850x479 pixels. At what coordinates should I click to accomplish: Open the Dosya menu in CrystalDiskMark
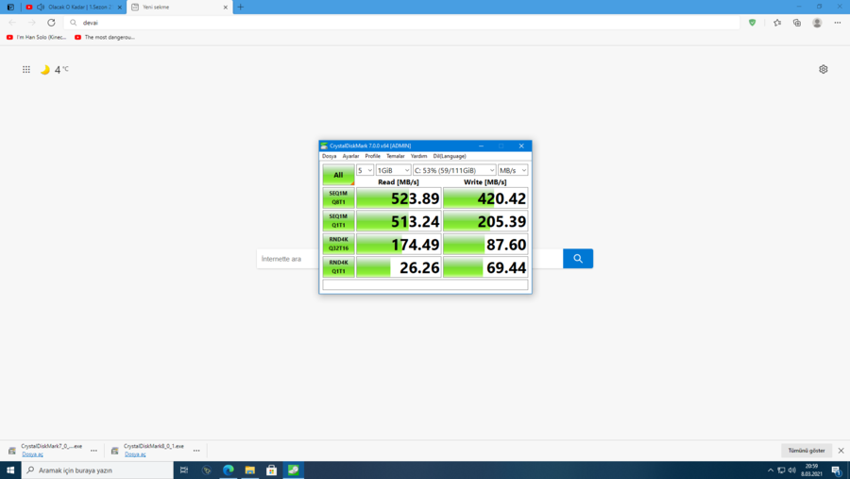click(x=329, y=156)
